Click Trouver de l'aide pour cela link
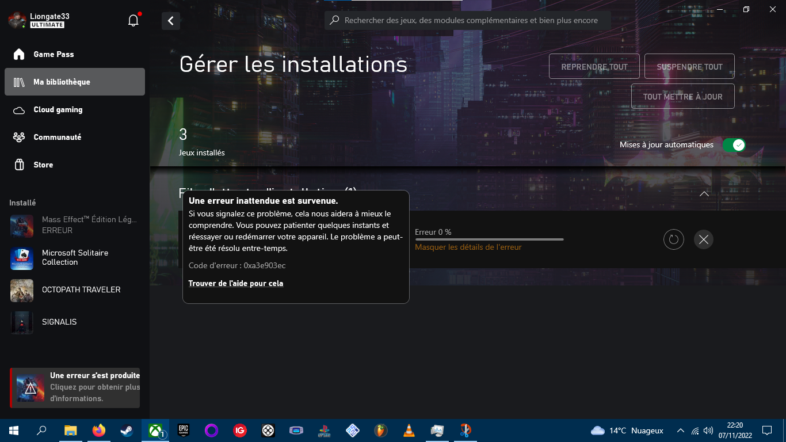786x442 pixels. coord(236,283)
